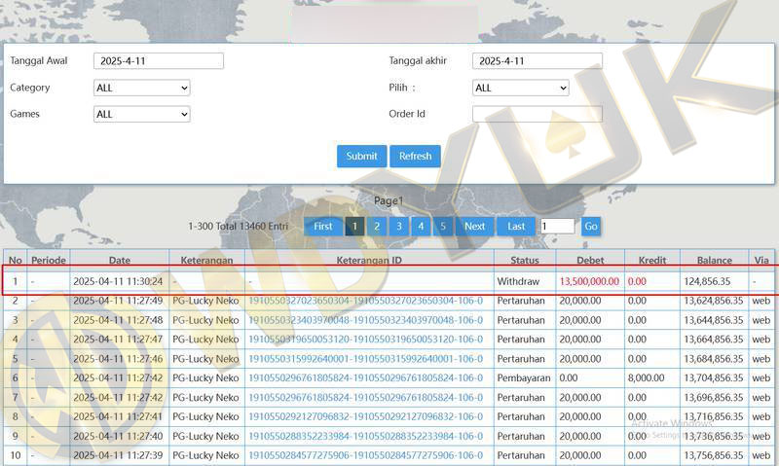Open order link 1910550323403970048
This screenshot has width=779, height=466.
[x=366, y=320]
